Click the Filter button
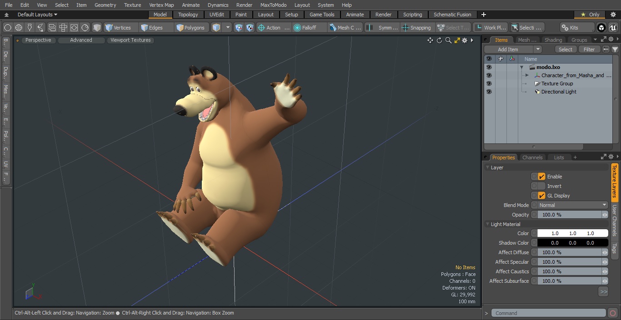Screen dimensions: 621x320 [589, 49]
